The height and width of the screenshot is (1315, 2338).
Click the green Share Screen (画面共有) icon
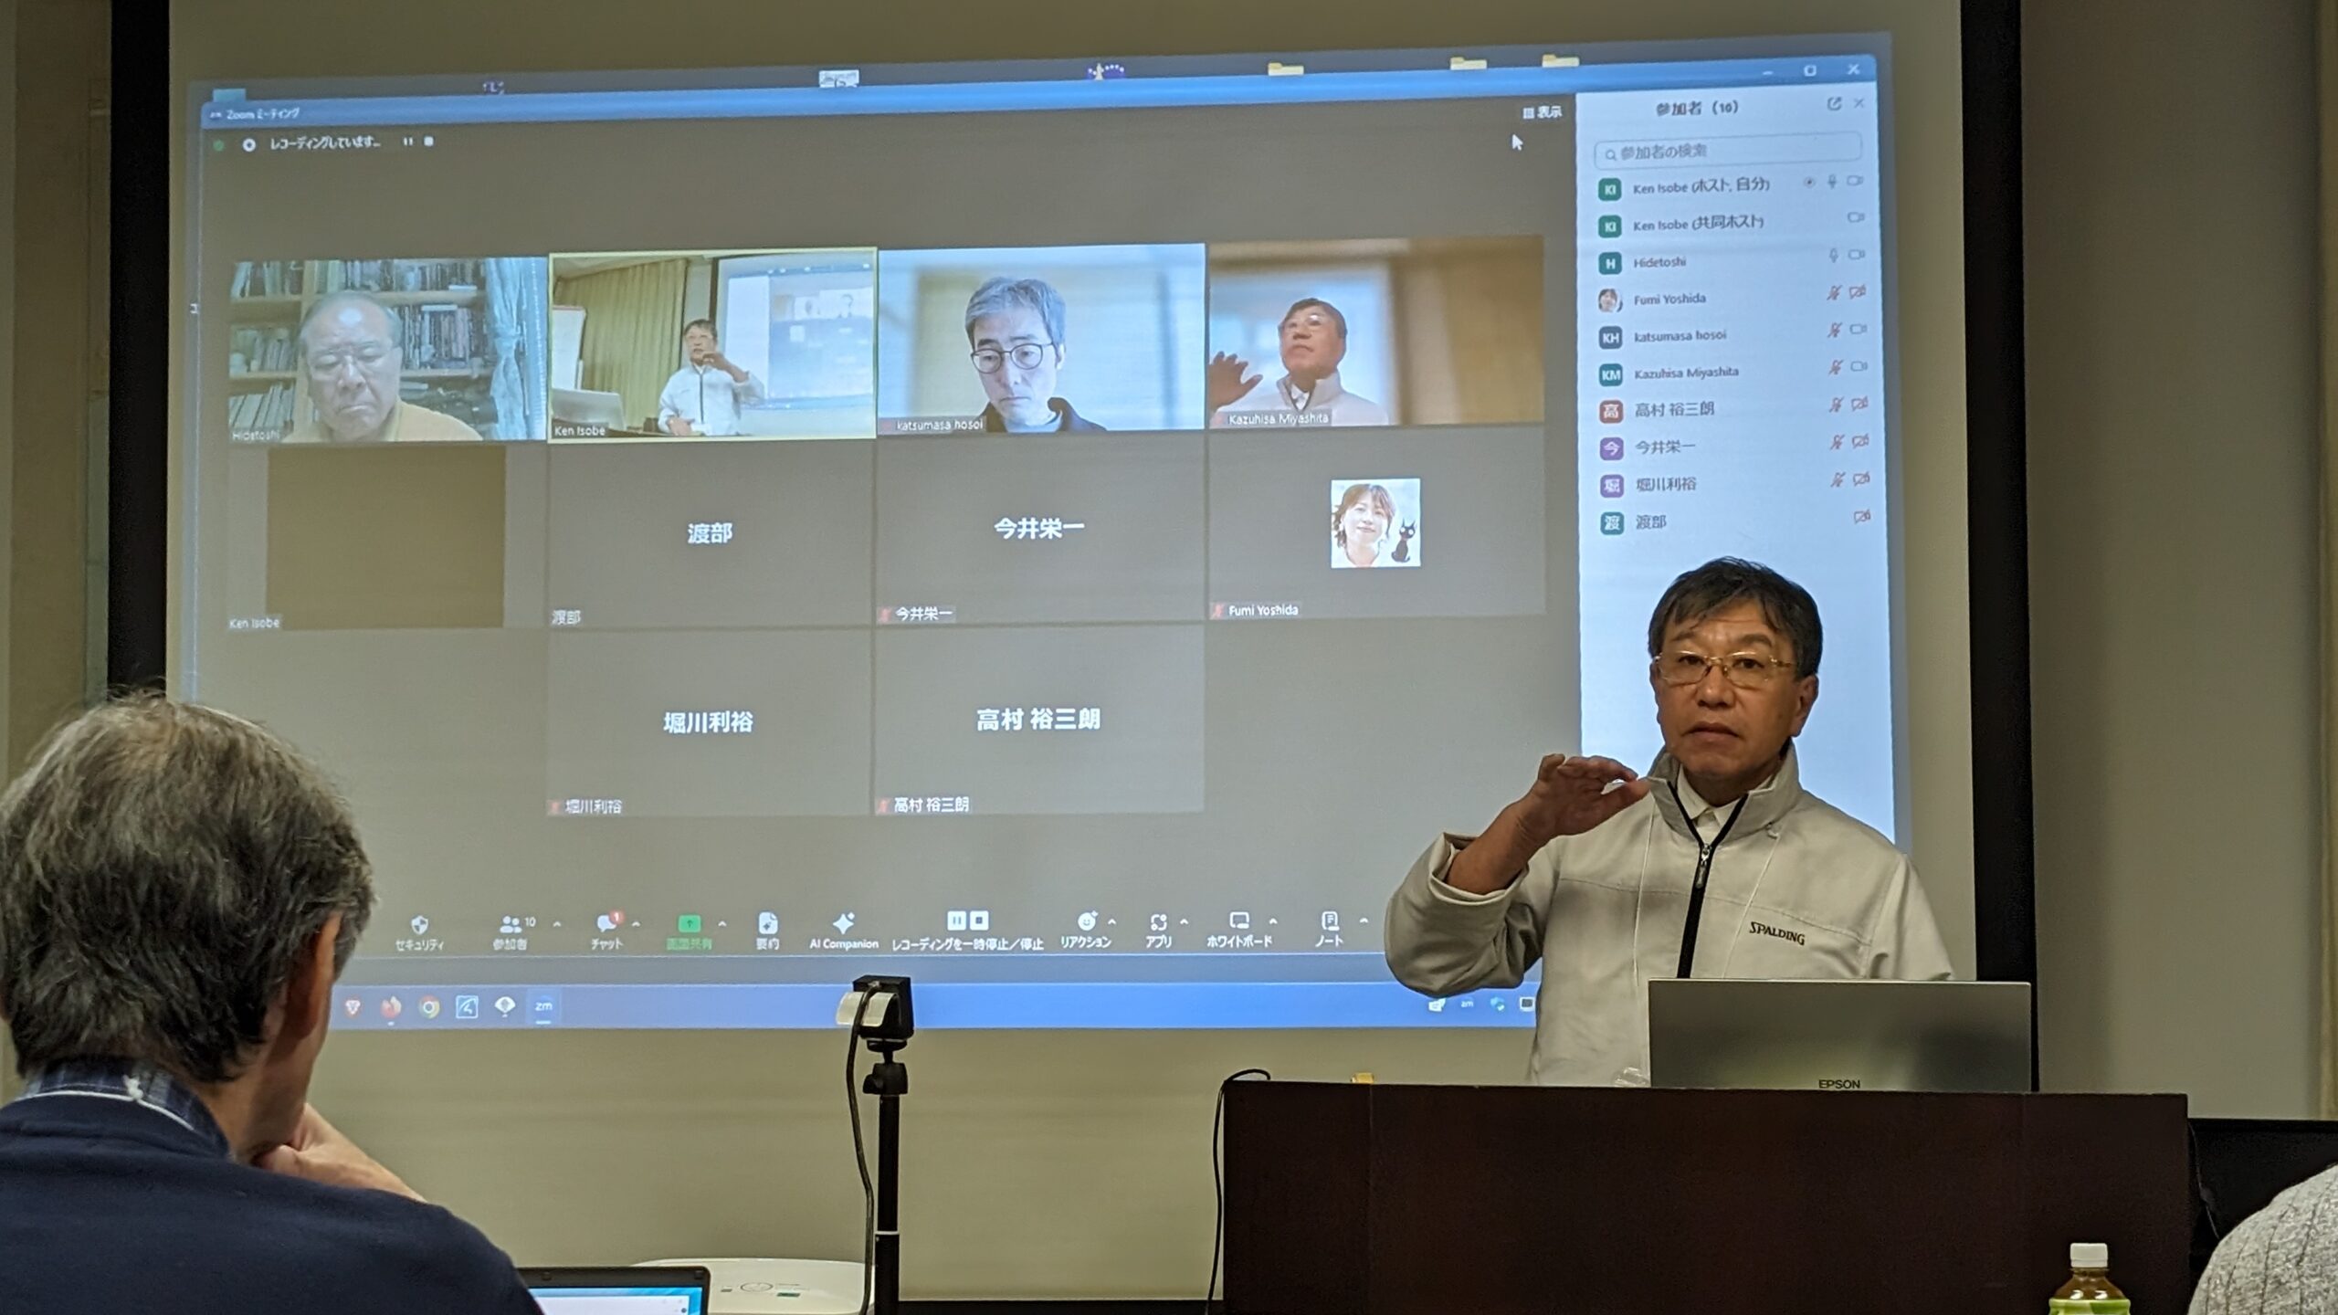click(x=690, y=923)
